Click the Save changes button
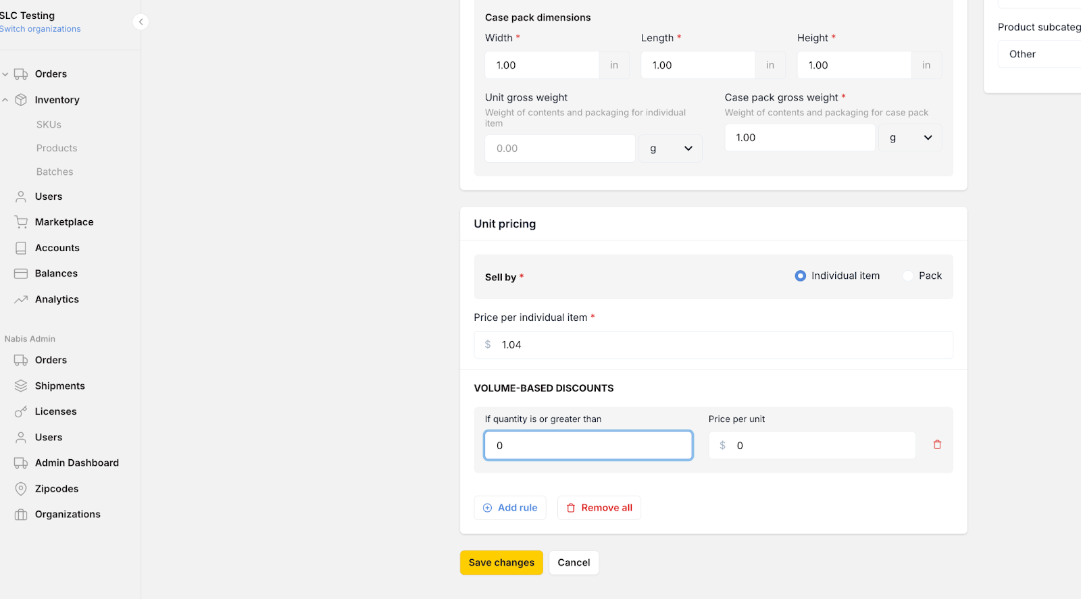 (x=501, y=563)
